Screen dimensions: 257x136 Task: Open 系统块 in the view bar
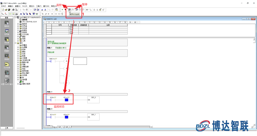[7, 57]
